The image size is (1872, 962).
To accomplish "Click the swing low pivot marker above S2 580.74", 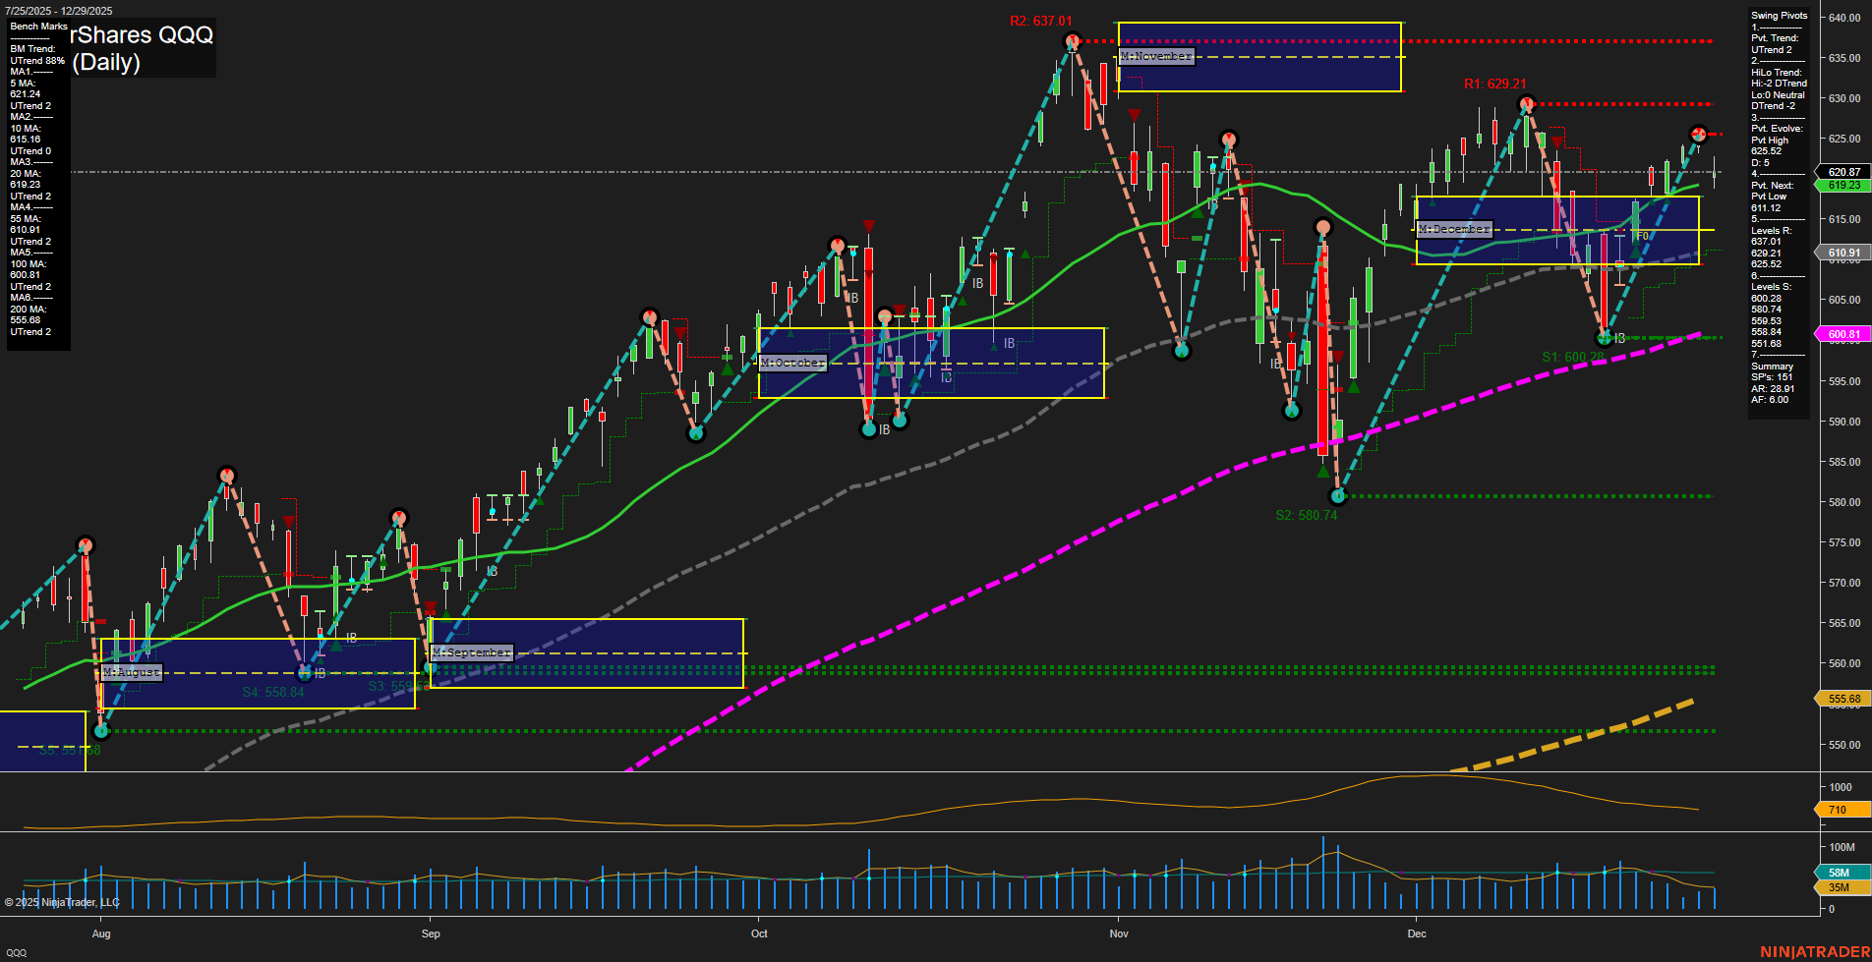I will click(1336, 495).
